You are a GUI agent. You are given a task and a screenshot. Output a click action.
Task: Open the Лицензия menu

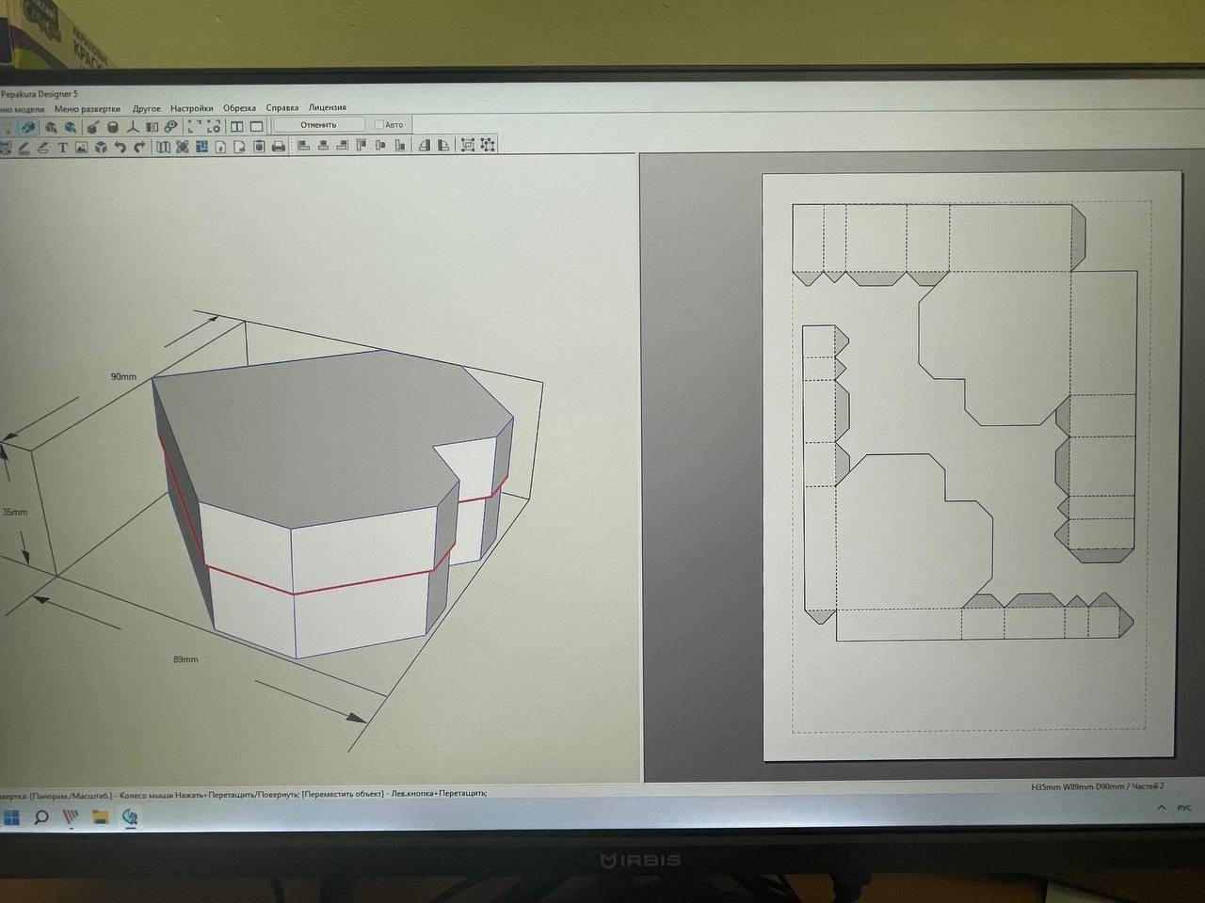click(328, 107)
